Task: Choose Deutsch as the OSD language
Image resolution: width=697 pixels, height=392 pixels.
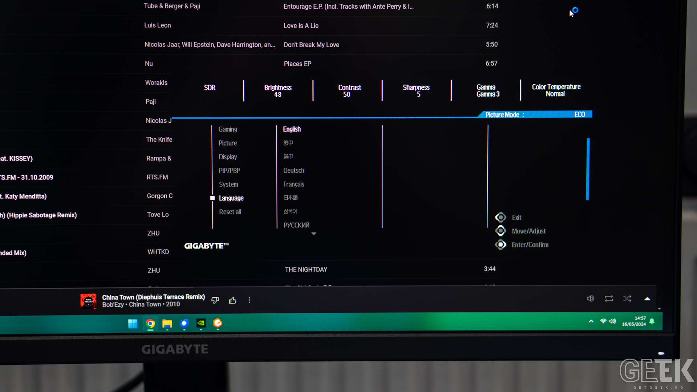Action: pyautogui.click(x=294, y=171)
